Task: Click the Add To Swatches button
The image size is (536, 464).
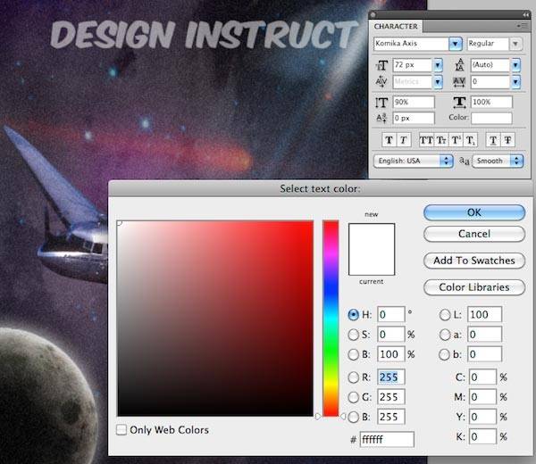Action: click(x=474, y=261)
